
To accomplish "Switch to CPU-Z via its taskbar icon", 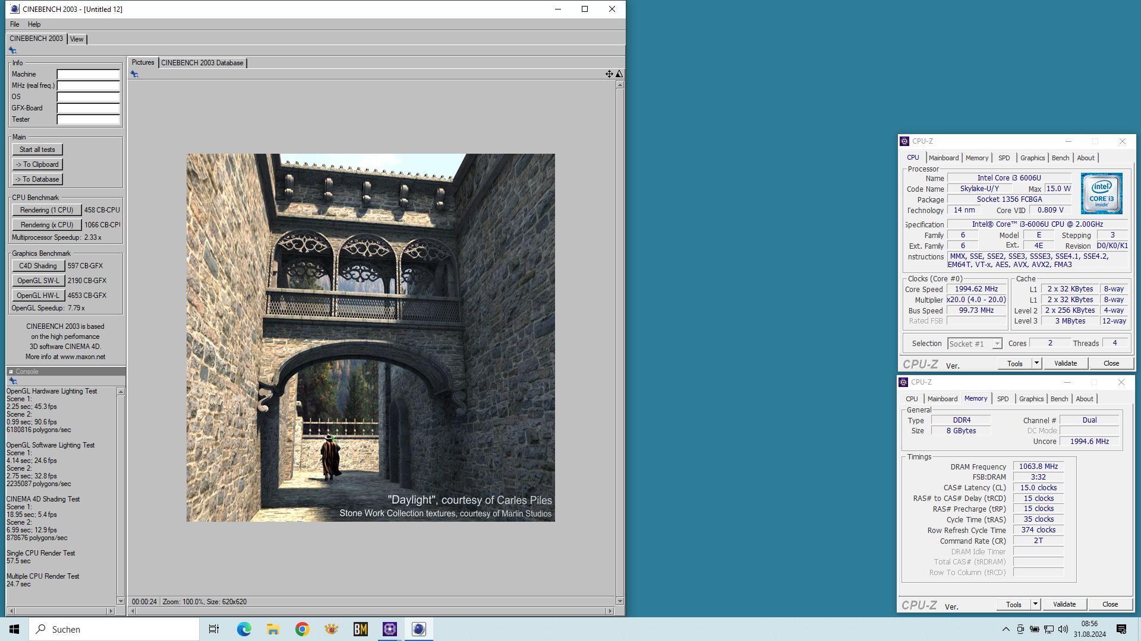I will tap(390, 629).
